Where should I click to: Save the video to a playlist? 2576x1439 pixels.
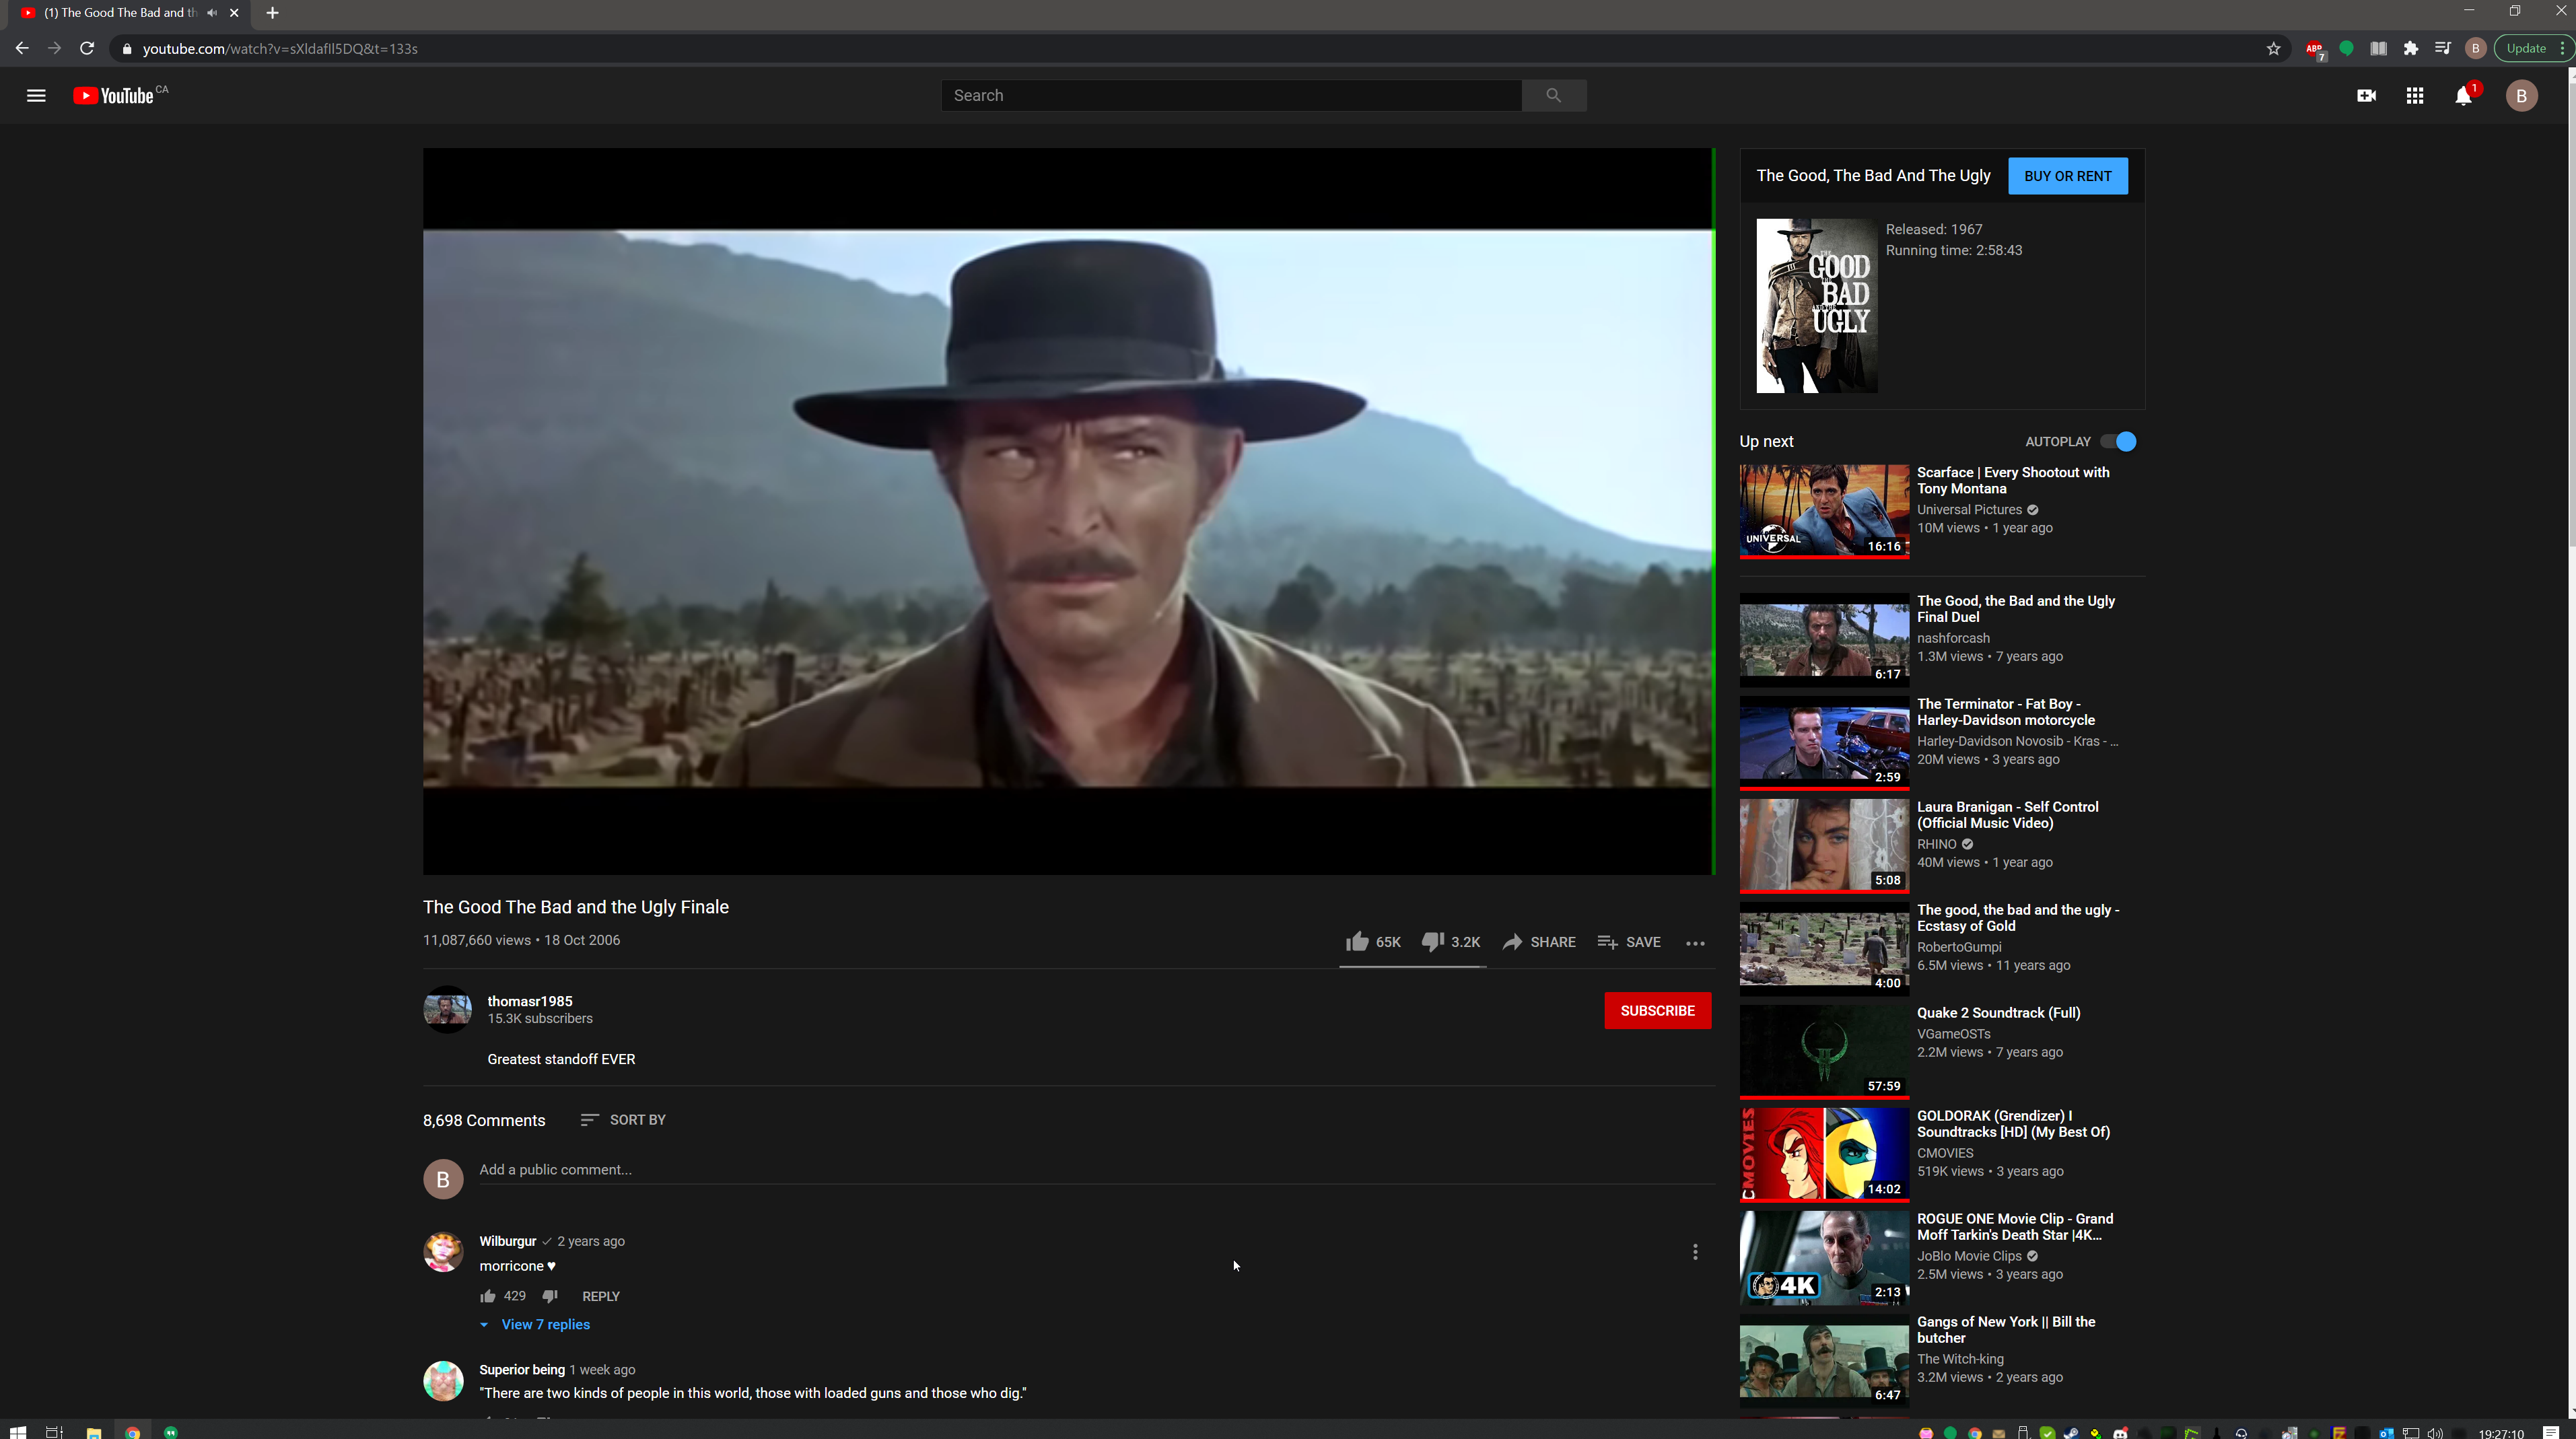[x=1629, y=942]
